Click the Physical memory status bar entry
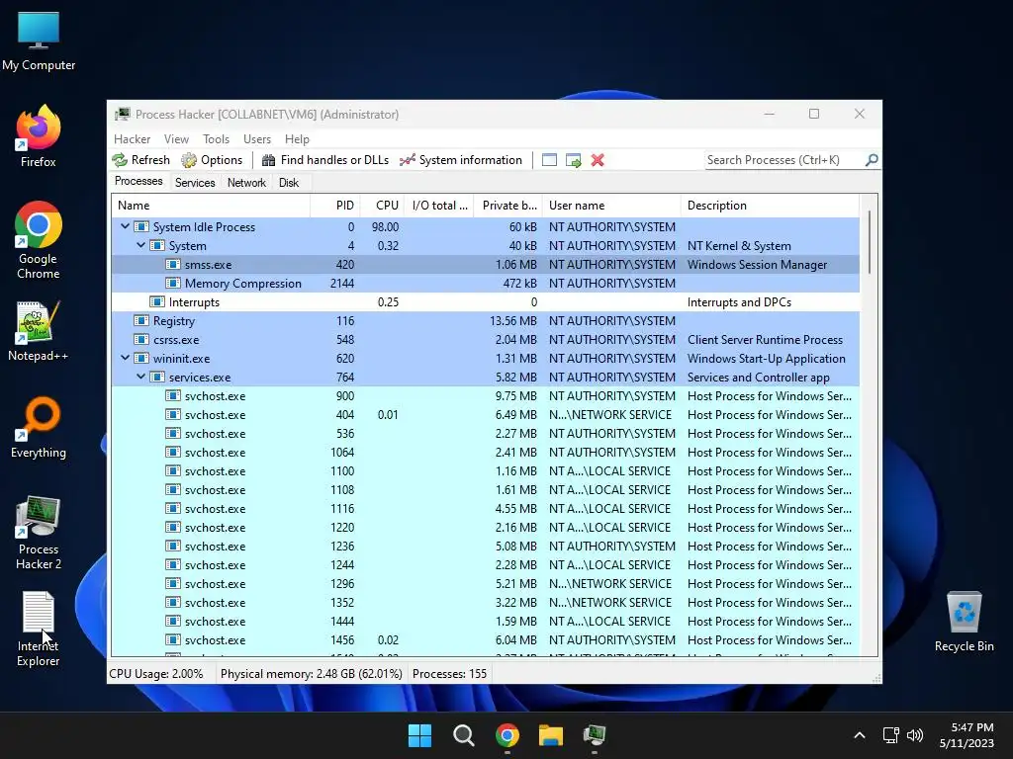Image resolution: width=1013 pixels, height=759 pixels. pyautogui.click(x=311, y=674)
